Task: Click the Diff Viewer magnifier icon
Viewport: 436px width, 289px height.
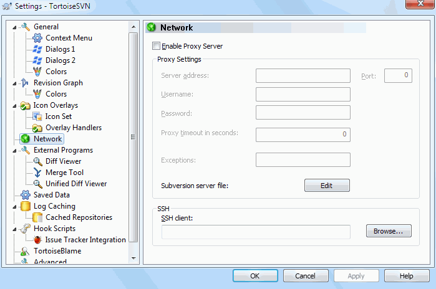Action: tap(37, 161)
